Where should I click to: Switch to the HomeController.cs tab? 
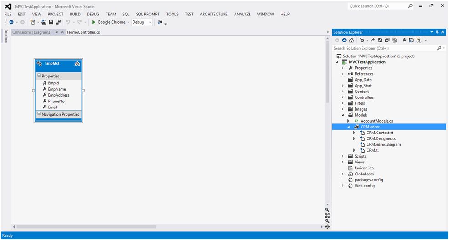(x=83, y=32)
